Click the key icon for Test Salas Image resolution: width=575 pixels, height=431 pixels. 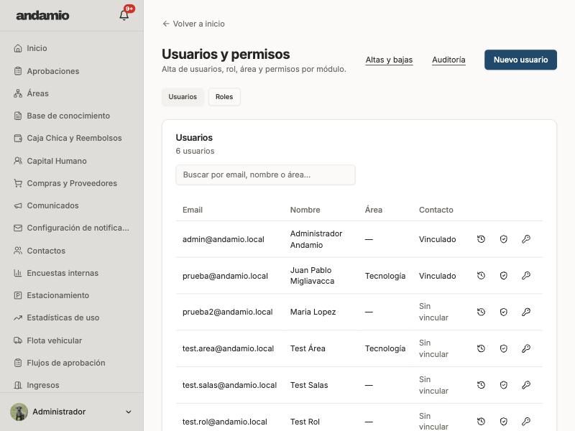526,385
